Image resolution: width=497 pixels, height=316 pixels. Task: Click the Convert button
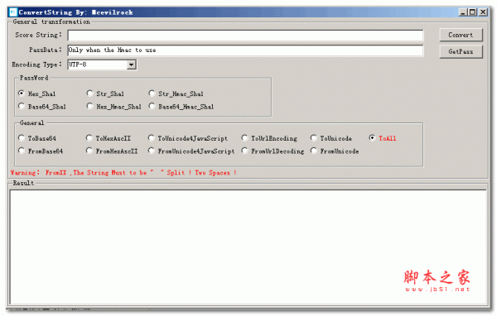(x=461, y=35)
